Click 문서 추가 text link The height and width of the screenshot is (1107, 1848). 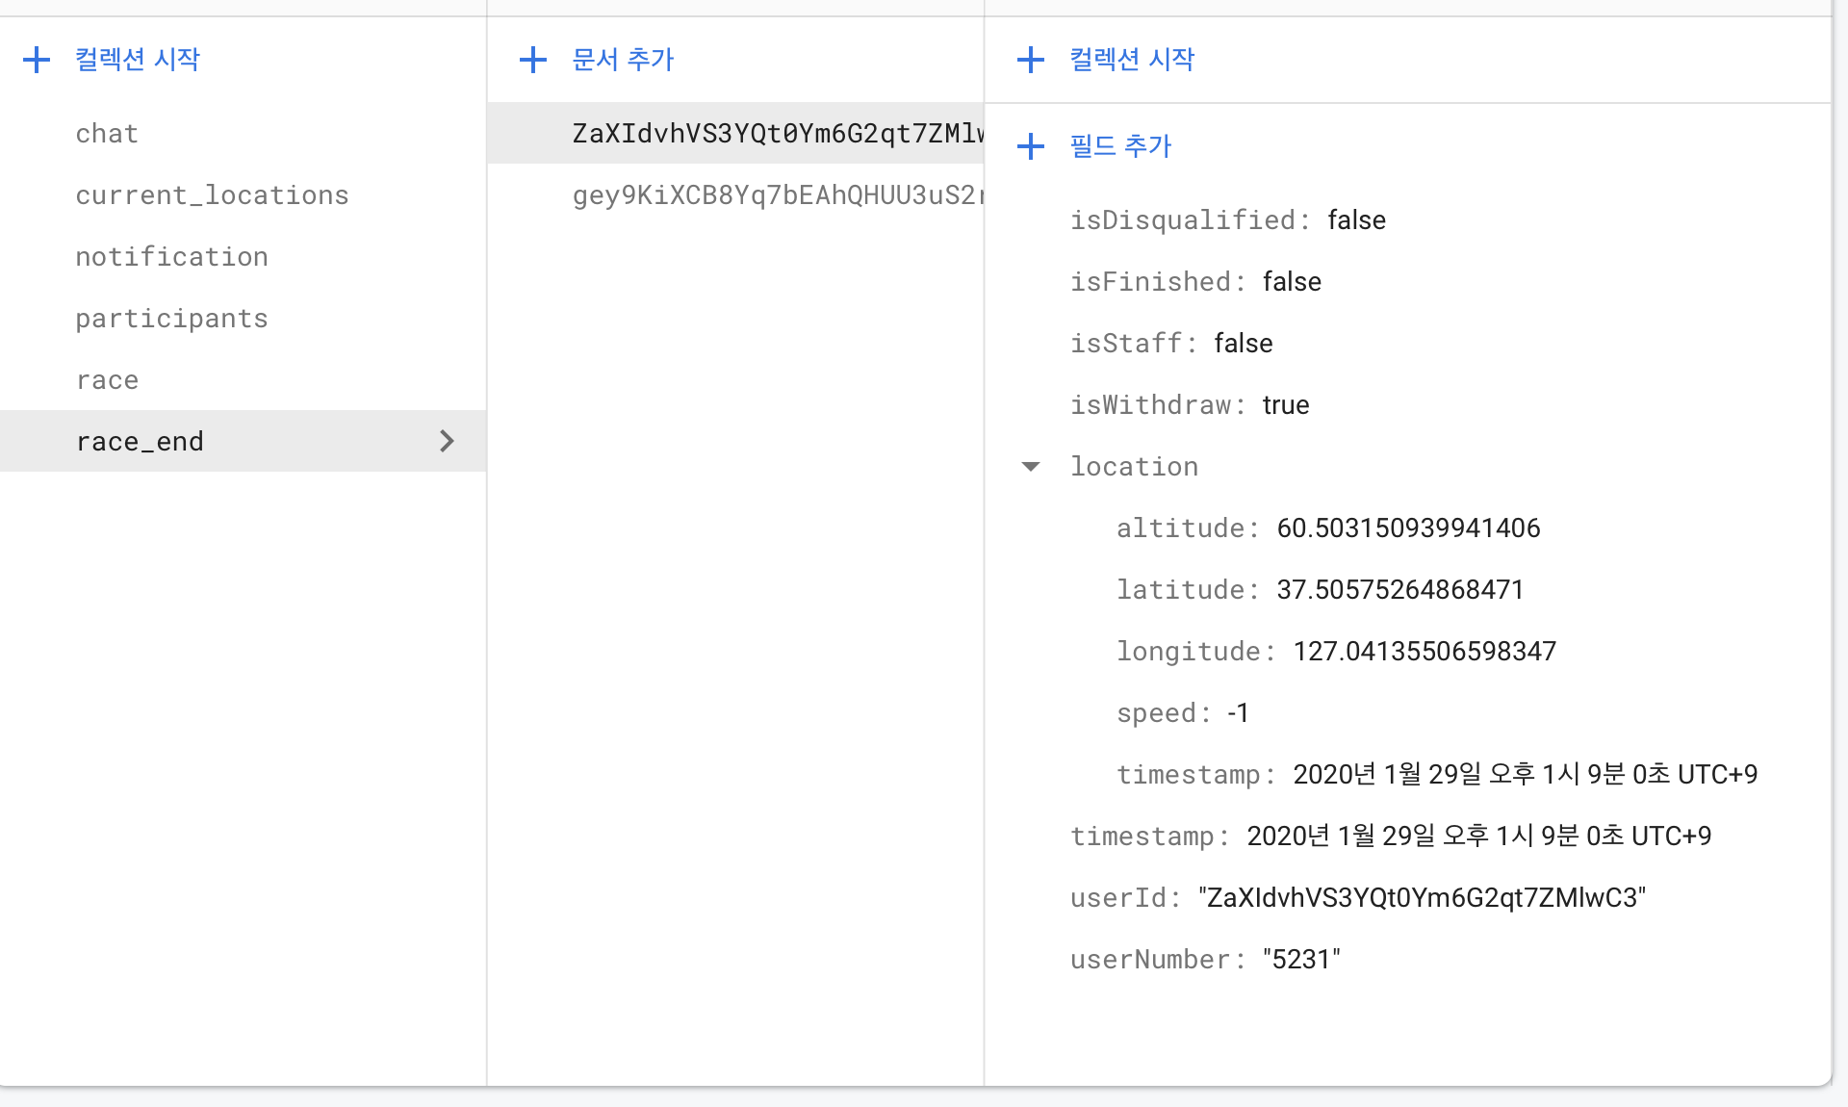622,60
